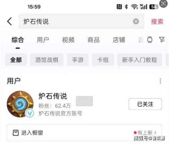Select the 酒馆战棋 filter chip
Image resolution: width=169 pixels, height=143 pixels.
point(47,60)
